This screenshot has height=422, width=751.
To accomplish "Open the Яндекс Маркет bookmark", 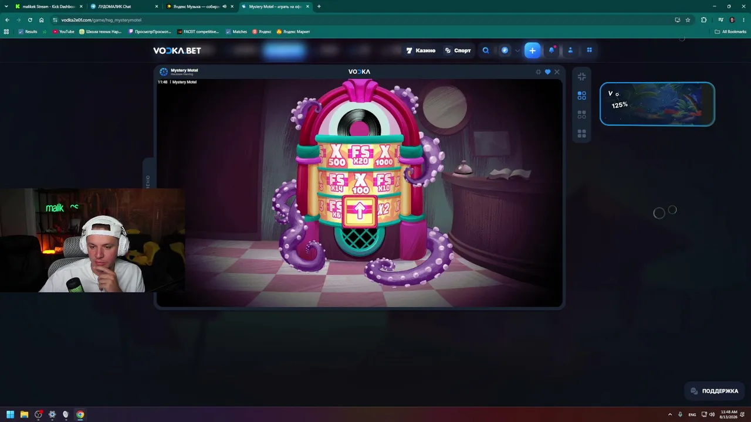I will tap(293, 32).
